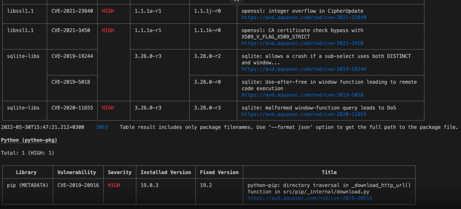Click the Installed Version column header

166,173
